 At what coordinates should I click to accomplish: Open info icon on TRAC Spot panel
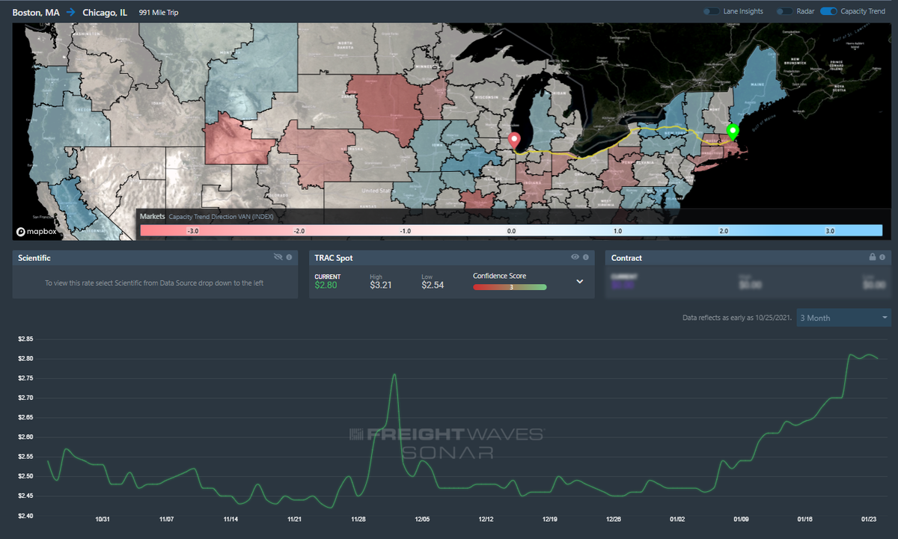585,257
